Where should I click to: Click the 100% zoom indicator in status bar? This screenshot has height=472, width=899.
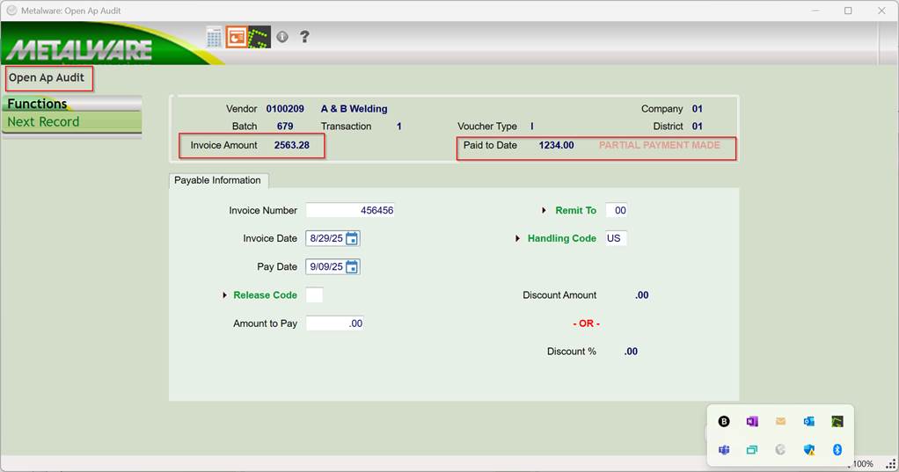(861, 464)
